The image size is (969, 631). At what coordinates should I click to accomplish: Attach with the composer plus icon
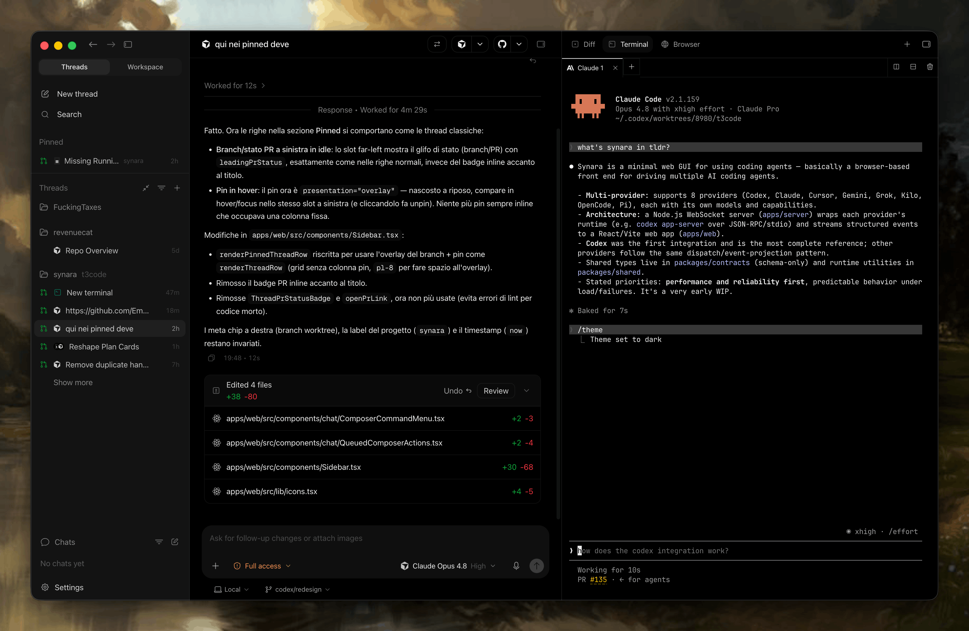(x=215, y=566)
